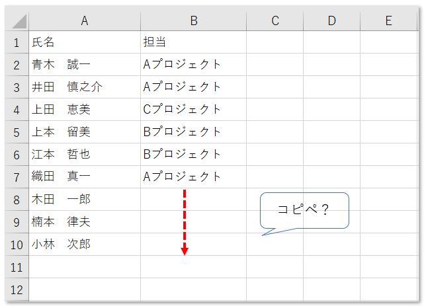Select column D header
The width and height of the screenshot is (426, 308).
coord(331,21)
